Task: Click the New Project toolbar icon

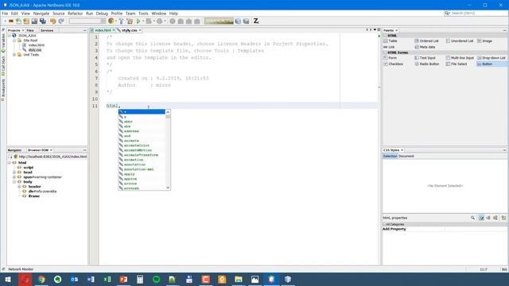Action: pos(26,21)
